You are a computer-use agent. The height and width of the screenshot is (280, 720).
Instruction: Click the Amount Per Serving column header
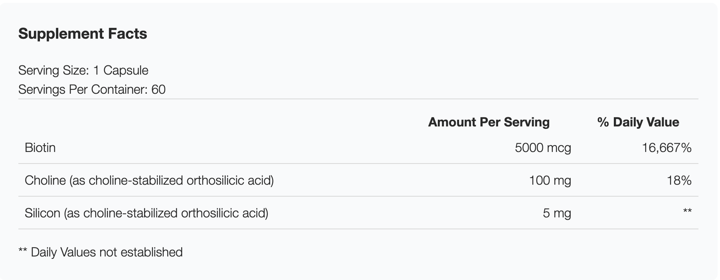tap(489, 122)
